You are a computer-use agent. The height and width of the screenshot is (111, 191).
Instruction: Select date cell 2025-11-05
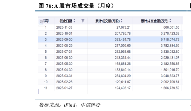point(64,27)
